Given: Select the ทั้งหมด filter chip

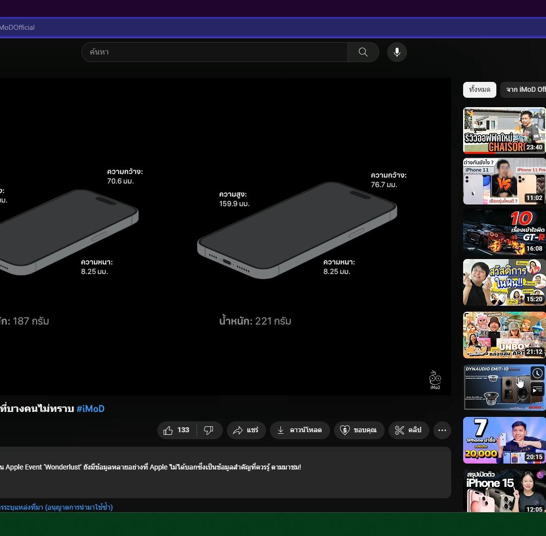Looking at the screenshot, I should (479, 90).
